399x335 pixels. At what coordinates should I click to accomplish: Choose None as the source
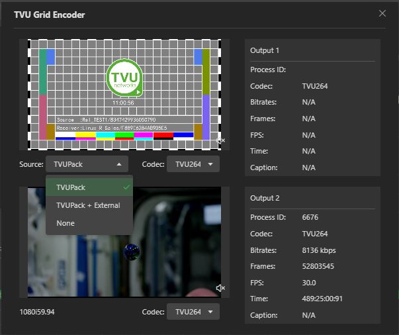click(x=89, y=223)
